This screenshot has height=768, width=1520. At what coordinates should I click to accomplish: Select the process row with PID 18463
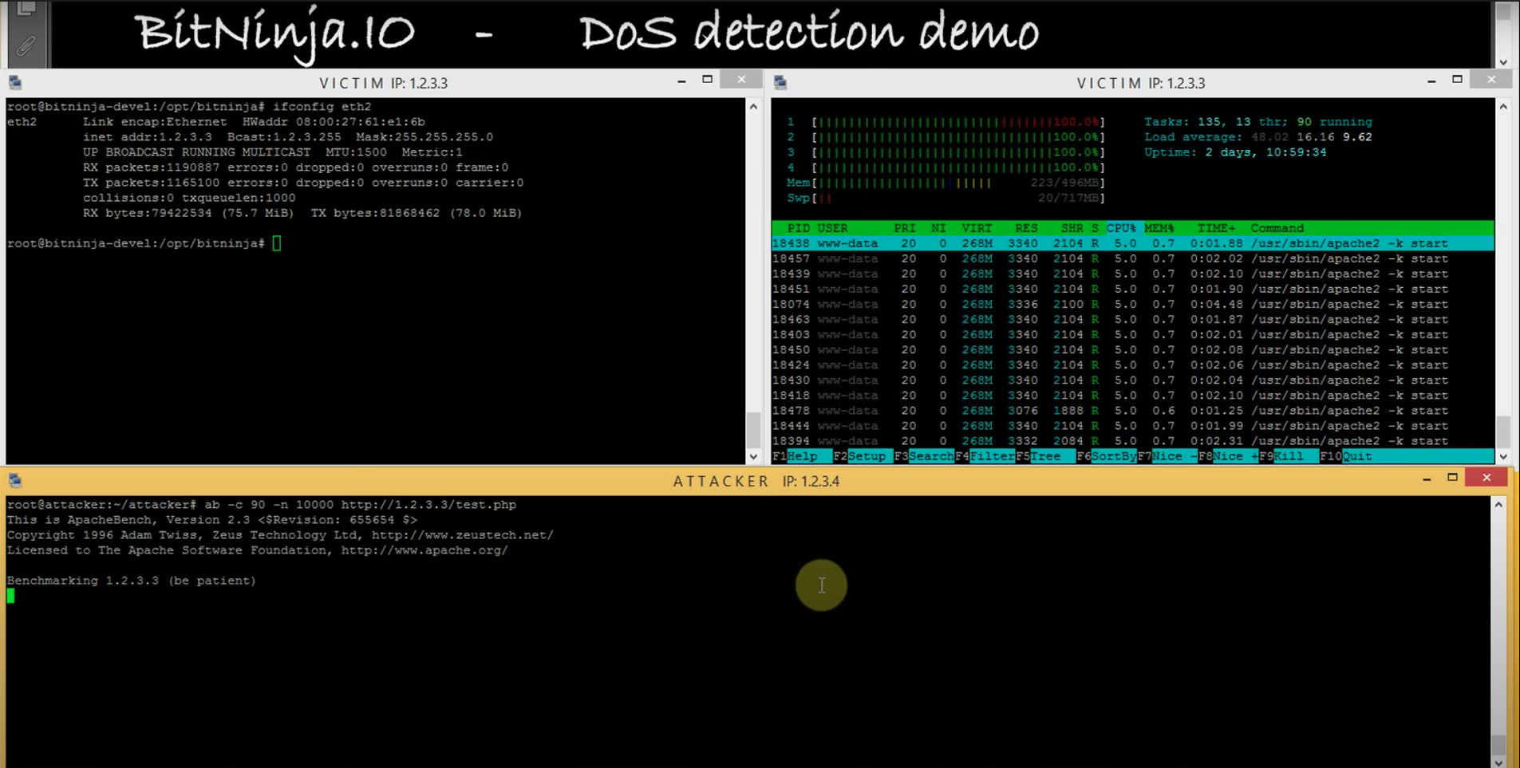(x=1133, y=319)
